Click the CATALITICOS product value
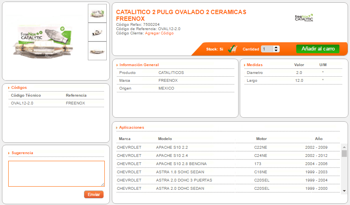Screen dimensions: 350x205 click(x=171, y=72)
